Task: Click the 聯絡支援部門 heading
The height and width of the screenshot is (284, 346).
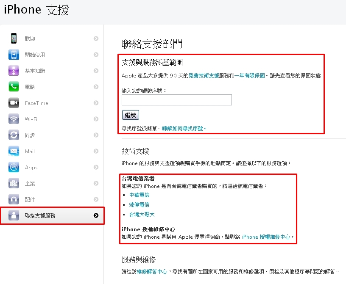Action: pyautogui.click(x=152, y=44)
